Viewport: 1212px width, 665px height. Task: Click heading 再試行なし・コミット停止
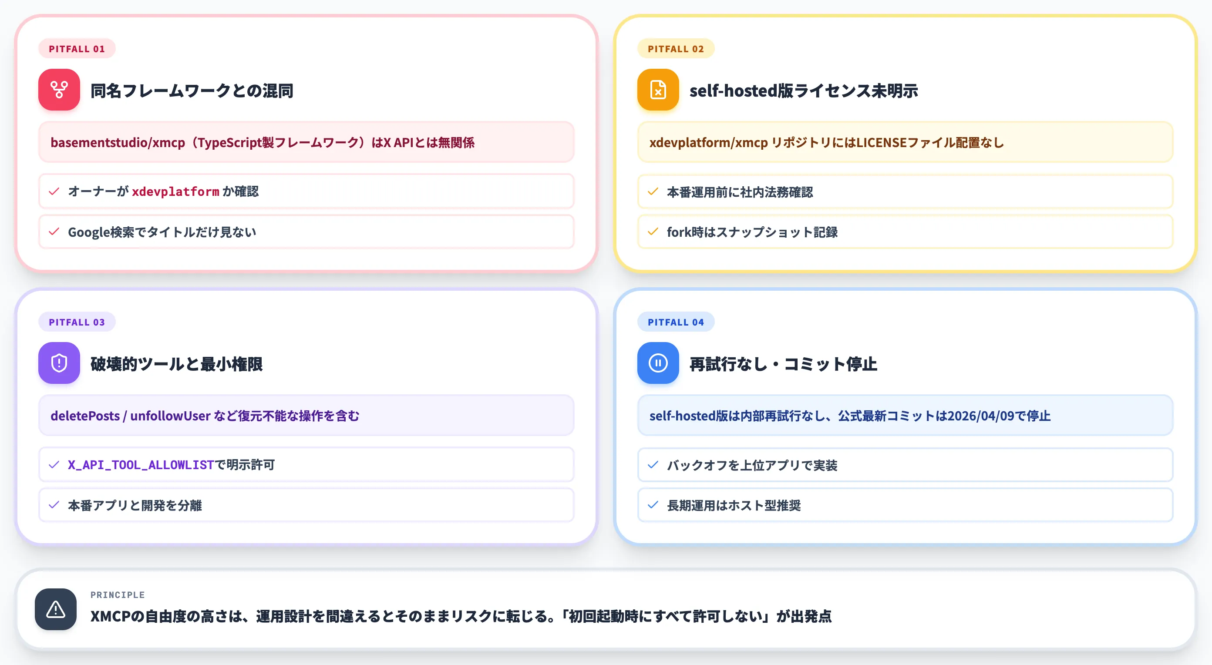(783, 363)
